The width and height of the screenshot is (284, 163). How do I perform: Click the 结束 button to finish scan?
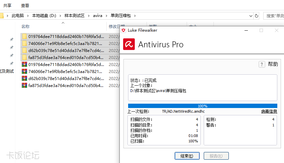187,156
